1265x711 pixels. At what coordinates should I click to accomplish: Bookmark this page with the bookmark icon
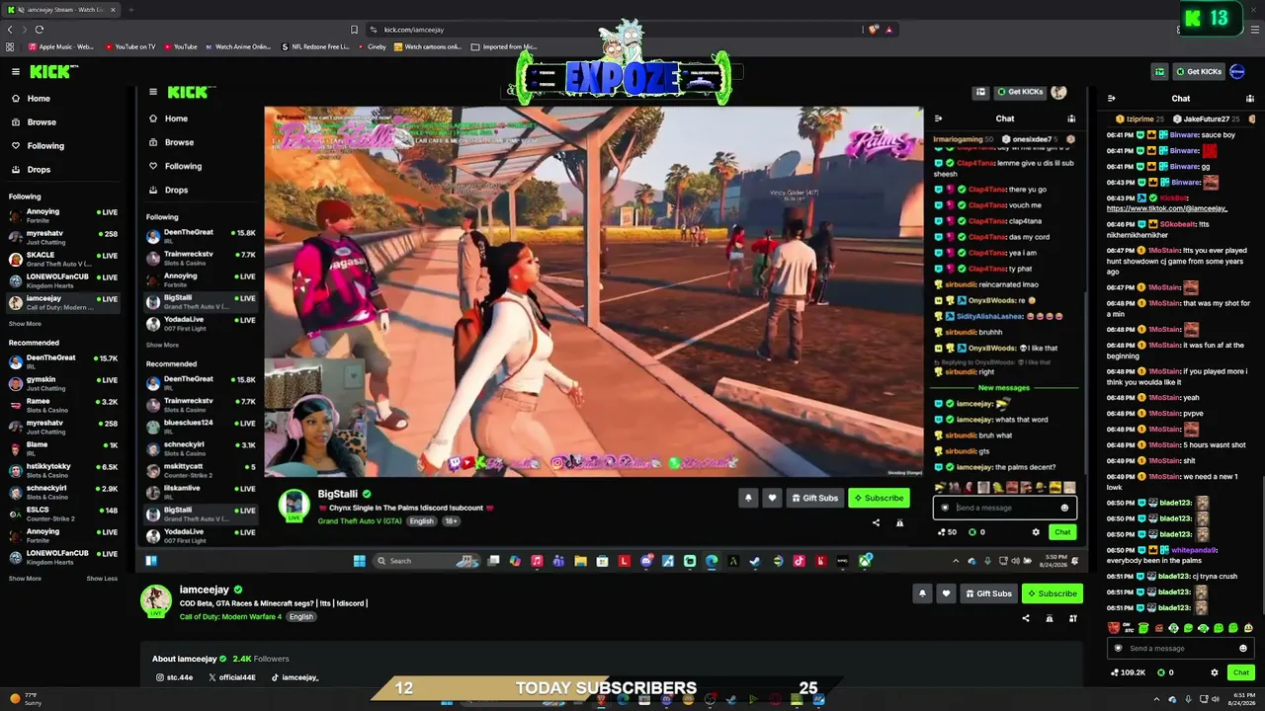(x=354, y=30)
